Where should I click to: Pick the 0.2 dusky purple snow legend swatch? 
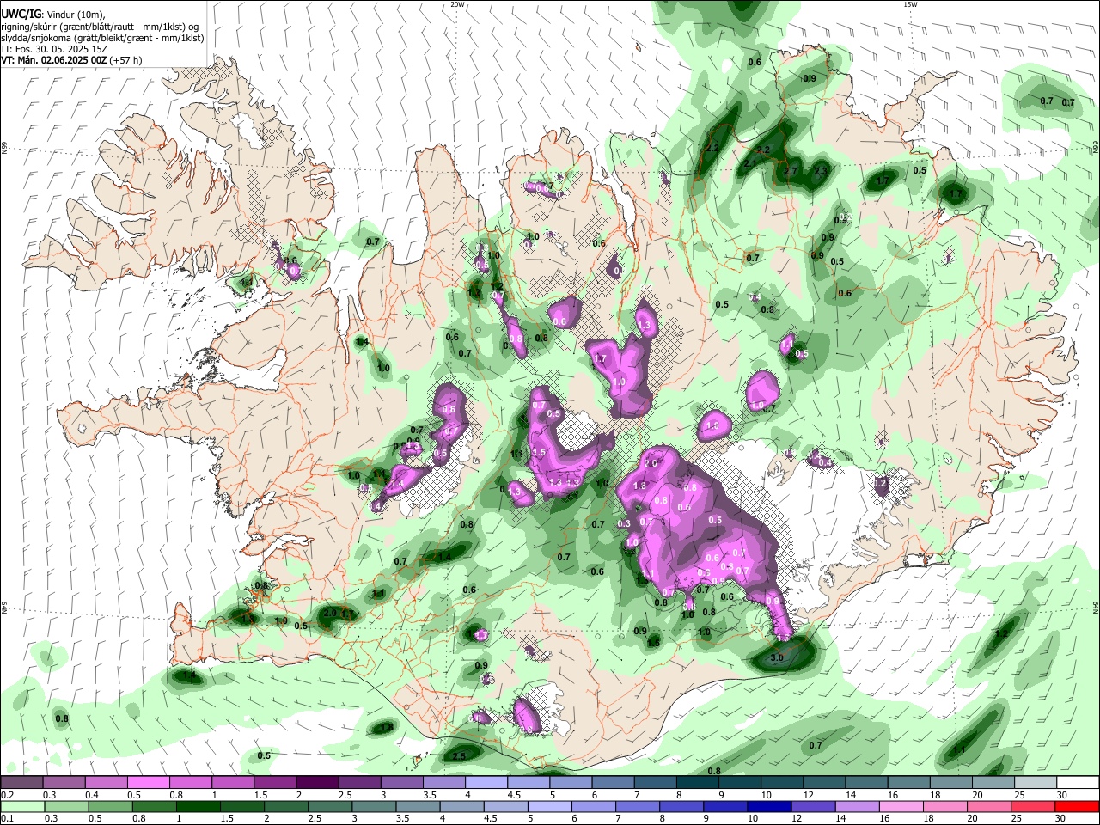[x=21, y=783]
